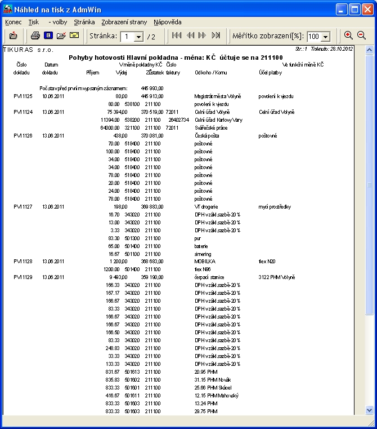Open the Zobrazení strany menu
Viewport: 377px width, 429px height.
click(x=124, y=22)
